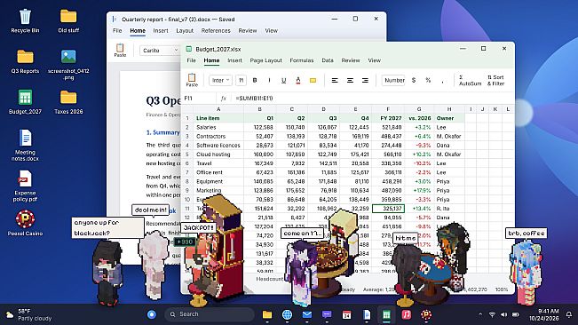Click the font size 11 box
The width and height of the screenshot is (578, 325).
pos(241,80)
